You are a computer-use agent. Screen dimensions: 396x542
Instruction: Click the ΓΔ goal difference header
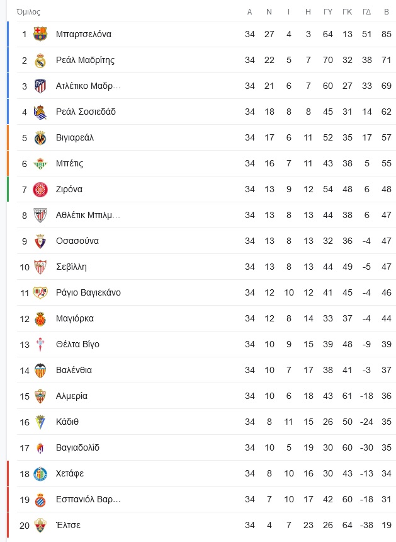366,12
